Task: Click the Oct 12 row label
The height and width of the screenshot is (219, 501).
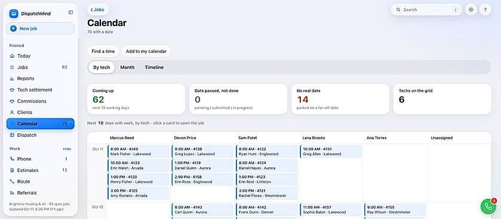Action: [x=98, y=207]
